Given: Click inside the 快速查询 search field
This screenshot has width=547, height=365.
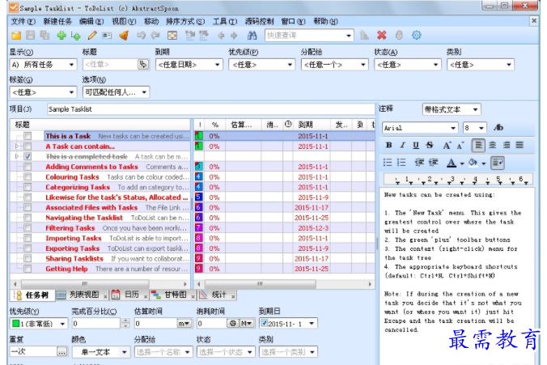Looking at the screenshot, I should (303, 36).
